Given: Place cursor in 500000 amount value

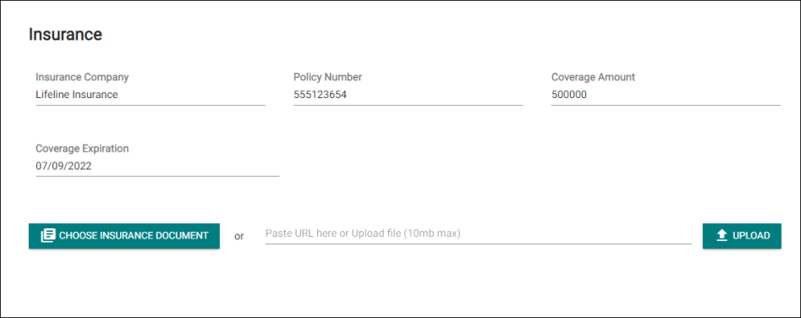Looking at the screenshot, I should [569, 95].
